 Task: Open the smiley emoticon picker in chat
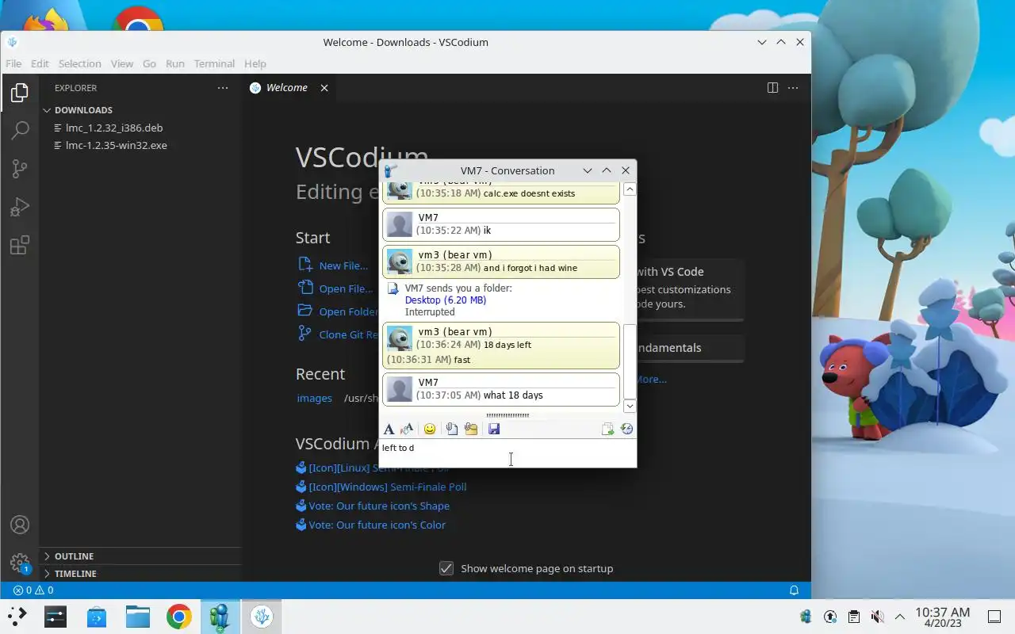click(x=430, y=429)
